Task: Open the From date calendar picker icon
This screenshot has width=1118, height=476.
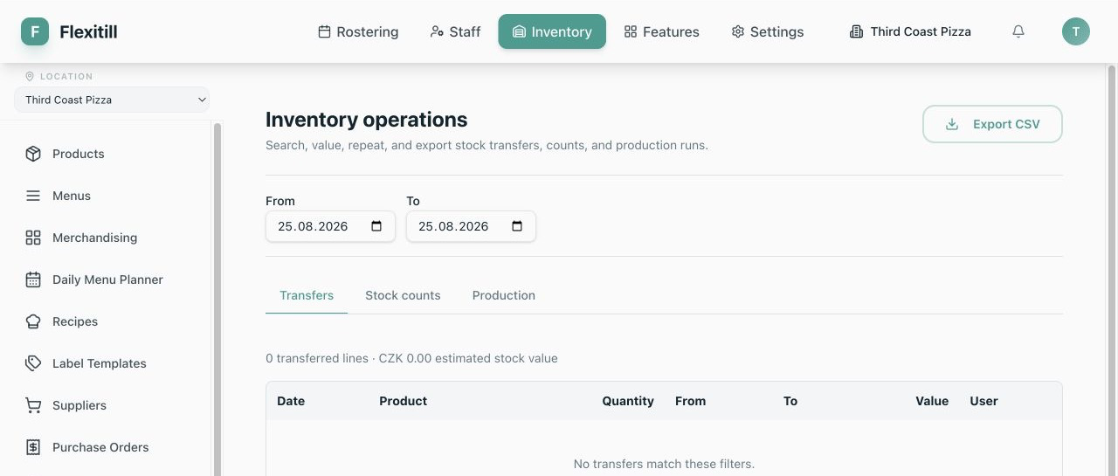Action: (x=376, y=226)
